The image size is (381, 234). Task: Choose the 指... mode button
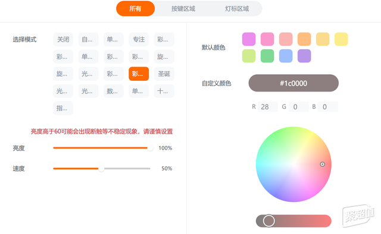pos(63,108)
